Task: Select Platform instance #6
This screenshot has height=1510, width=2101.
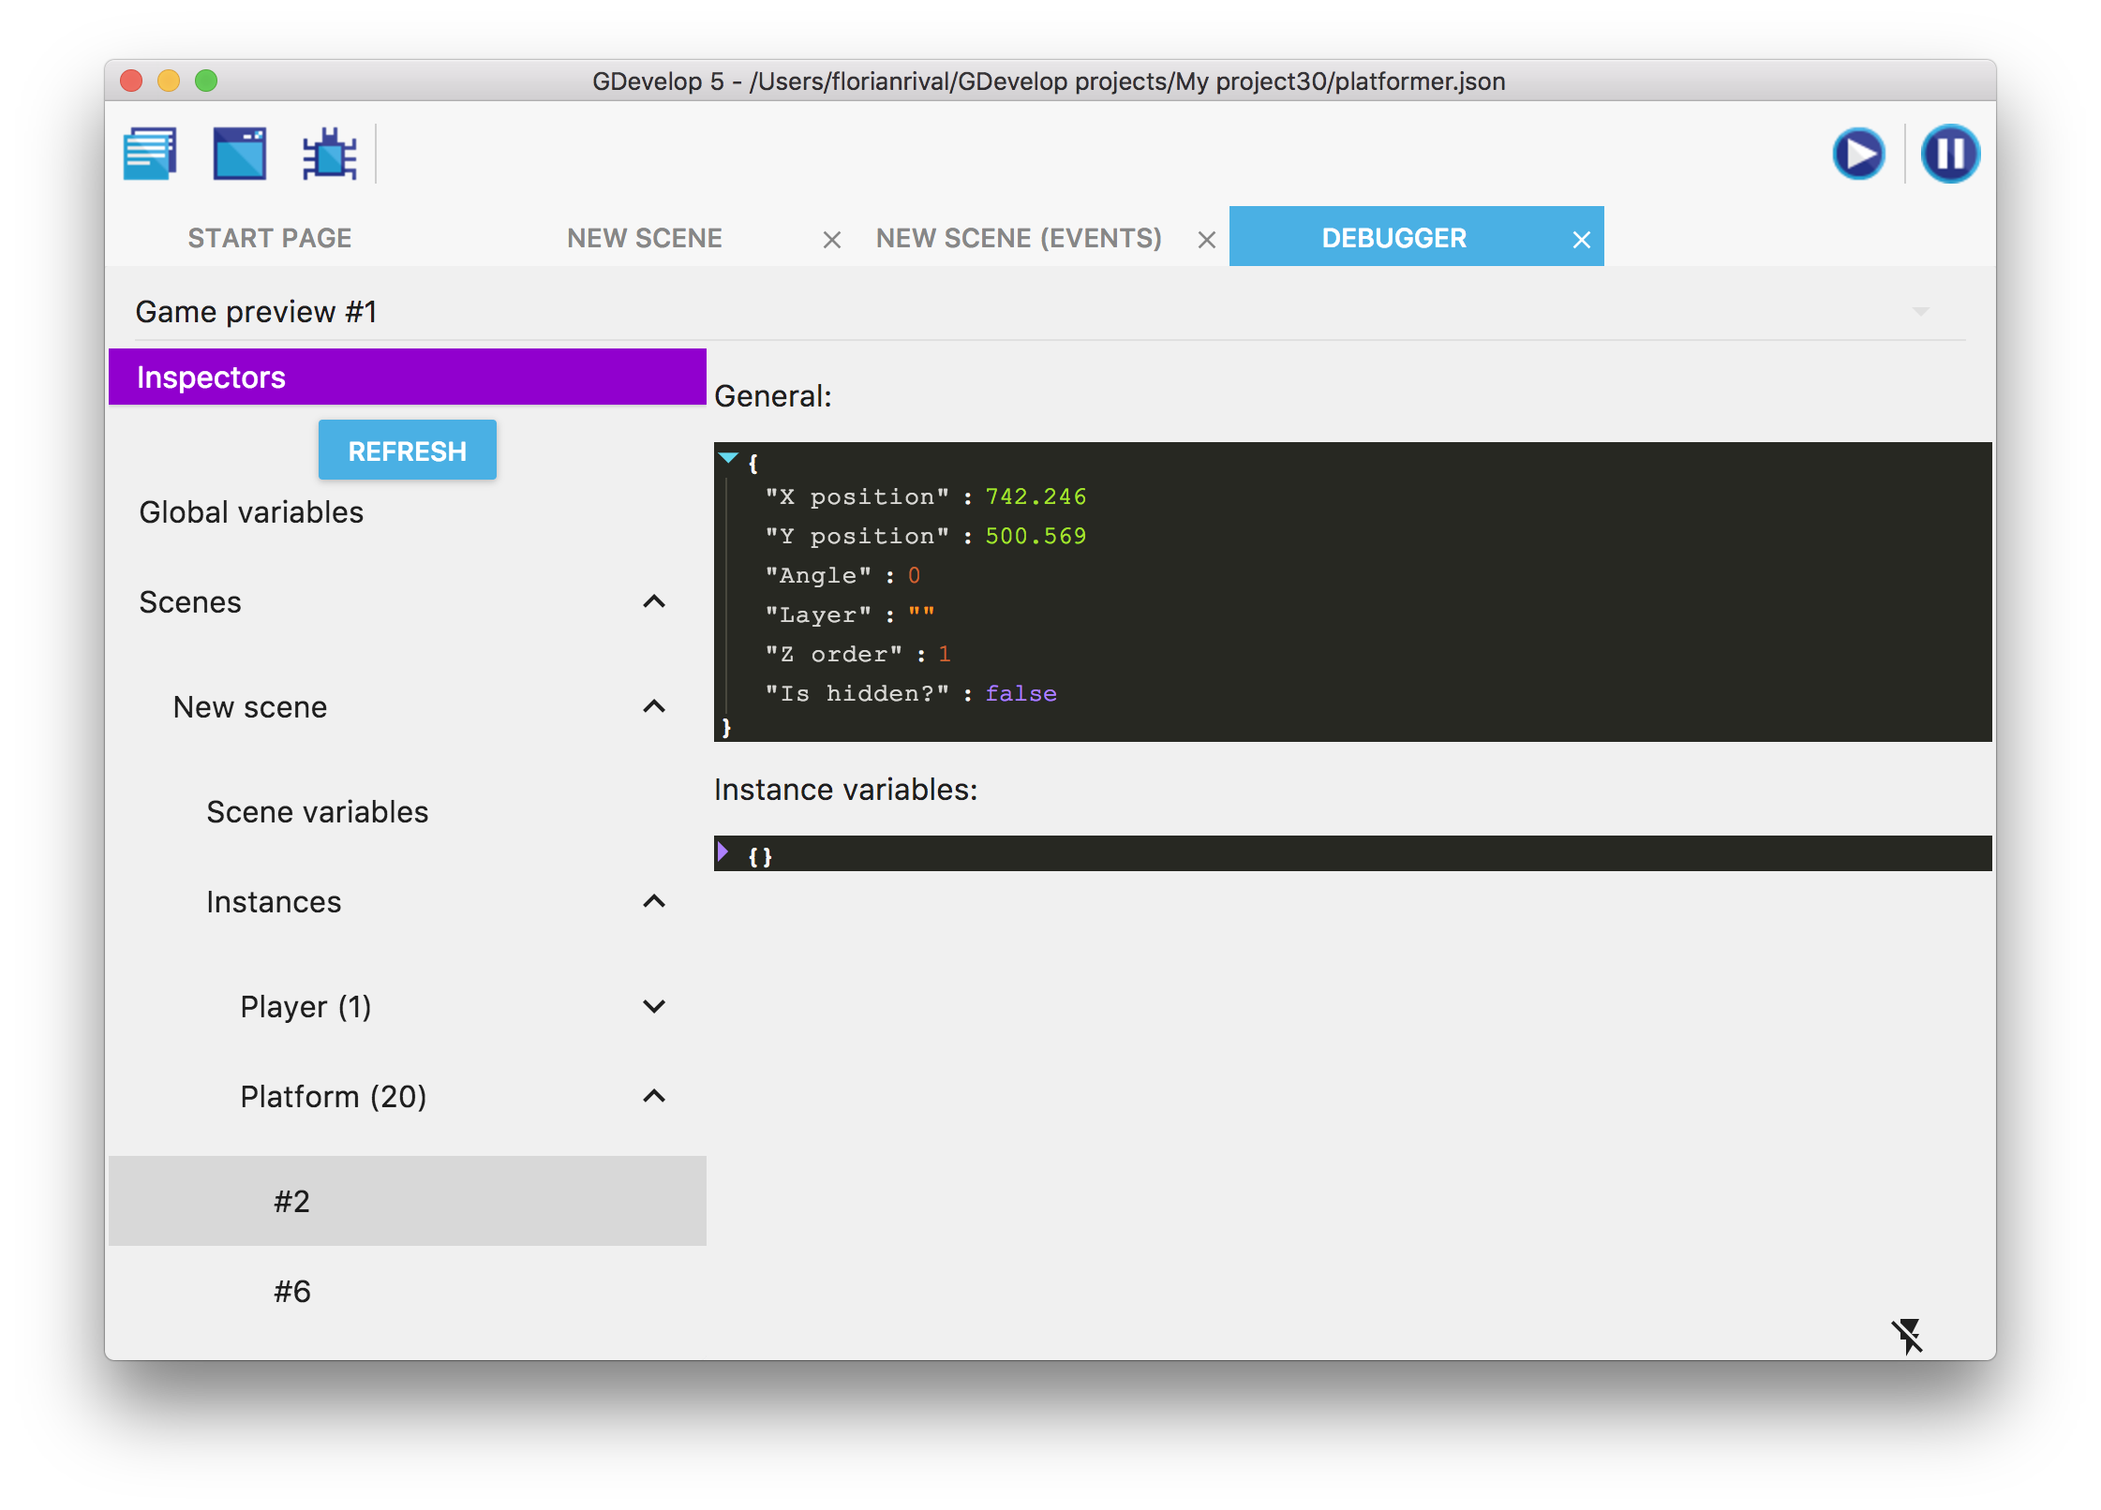Action: (x=292, y=1291)
